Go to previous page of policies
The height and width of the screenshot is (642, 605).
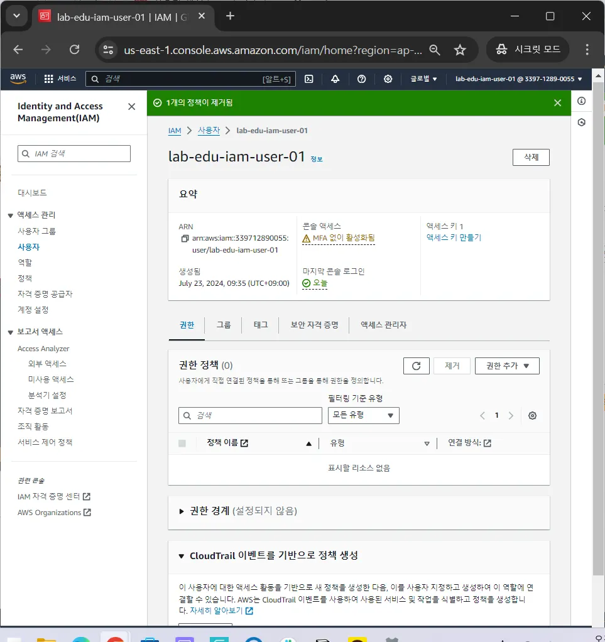tap(482, 416)
